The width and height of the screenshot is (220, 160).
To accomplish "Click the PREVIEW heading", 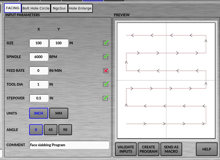I will (122, 15).
